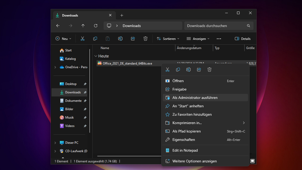Open the Sortieren dropdown
The height and width of the screenshot is (170, 302).
pos(168,39)
